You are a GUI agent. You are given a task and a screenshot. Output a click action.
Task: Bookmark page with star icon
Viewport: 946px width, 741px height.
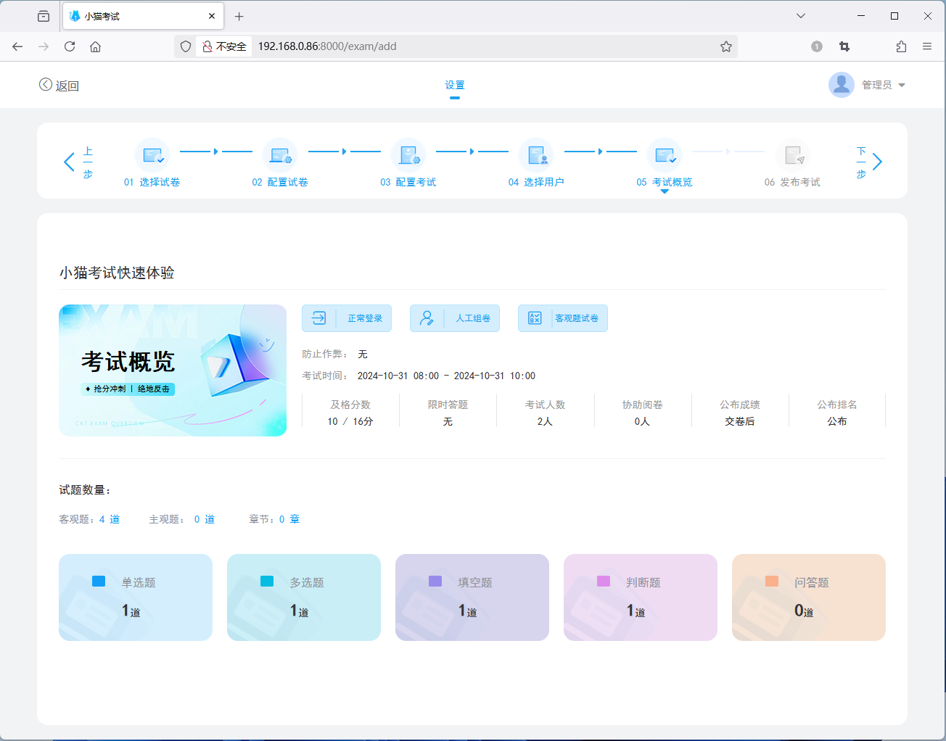click(x=726, y=46)
